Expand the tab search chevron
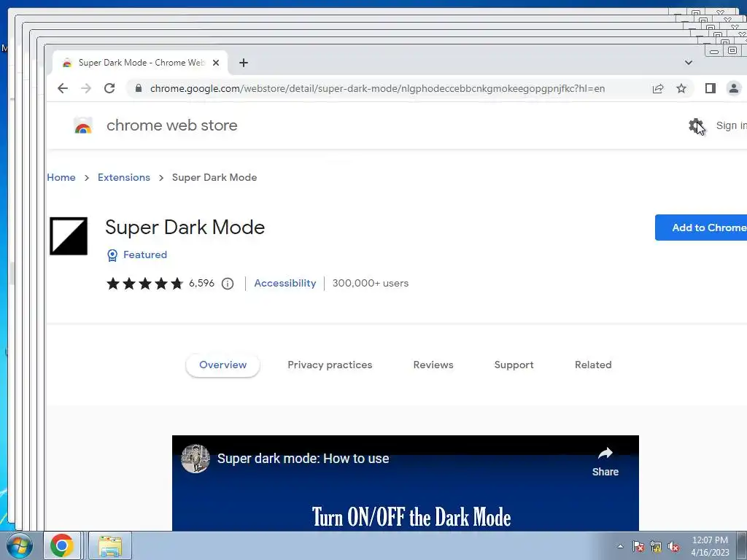747x560 pixels. (x=689, y=63)
